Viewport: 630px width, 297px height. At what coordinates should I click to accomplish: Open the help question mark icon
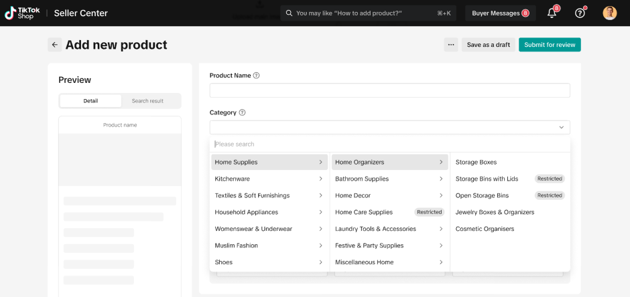point(580,13)
